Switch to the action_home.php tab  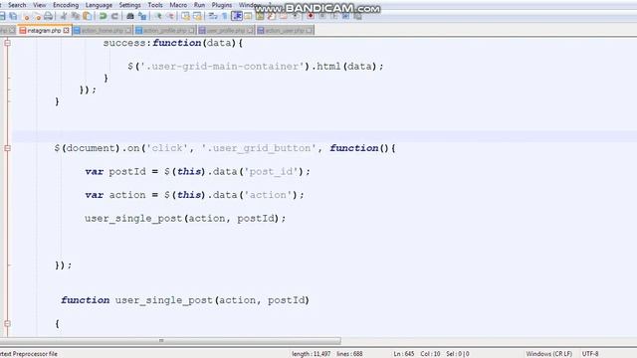pyautogui.click(x=103, y=31)
